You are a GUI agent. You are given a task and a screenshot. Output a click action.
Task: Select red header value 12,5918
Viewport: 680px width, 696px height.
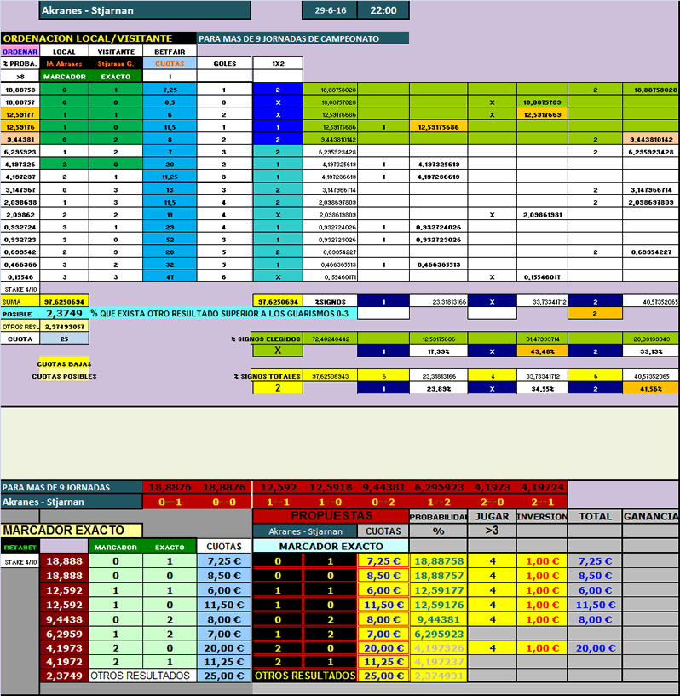(331, 487)
